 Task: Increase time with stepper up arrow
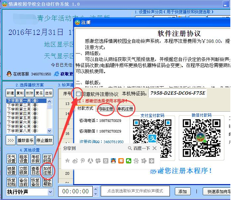click(x=96, y=189)
